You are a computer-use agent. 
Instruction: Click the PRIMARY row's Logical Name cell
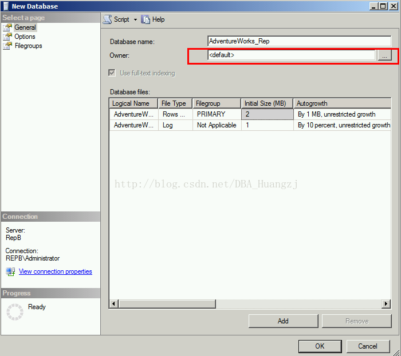tap(133, 114)
